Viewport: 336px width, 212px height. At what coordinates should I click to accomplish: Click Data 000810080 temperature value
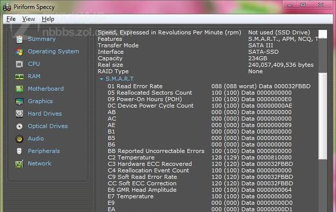click(266, 157)
